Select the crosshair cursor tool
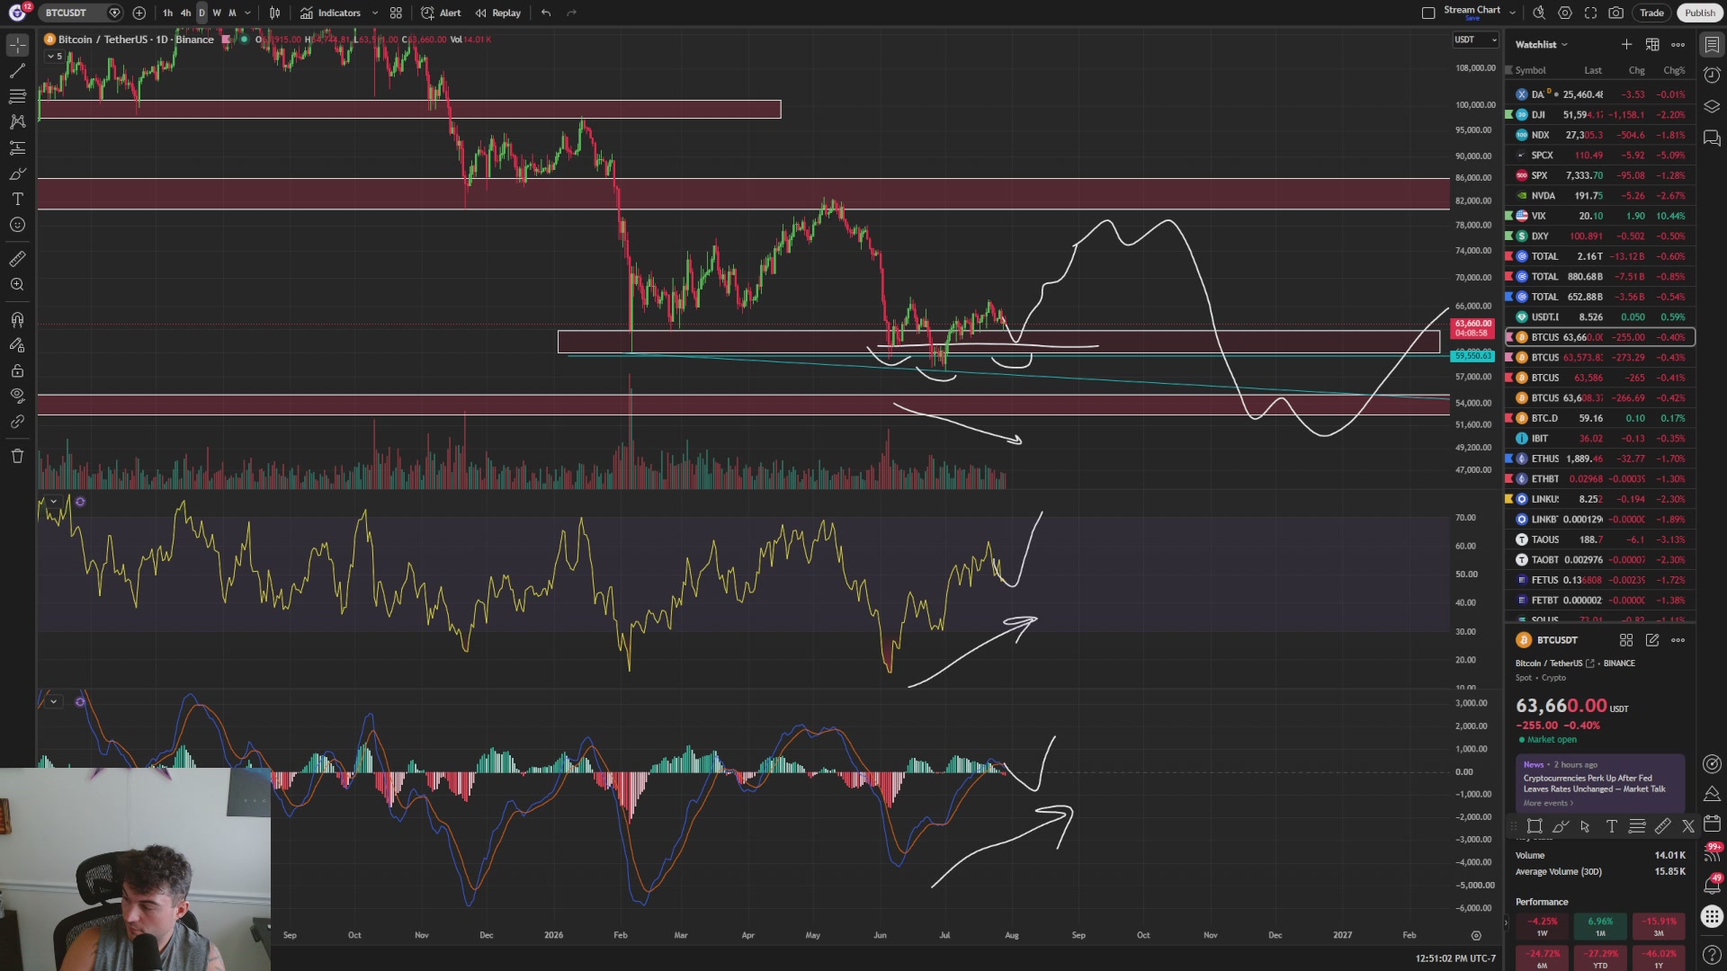The height and width of the screenshot is (971, 1727). coord(17,44)
